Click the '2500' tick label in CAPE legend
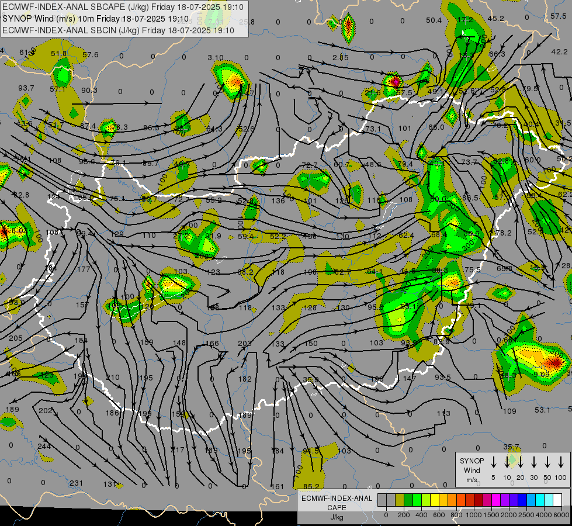Image resolution: width=572 pixels, height=526 pixels. 526,515
